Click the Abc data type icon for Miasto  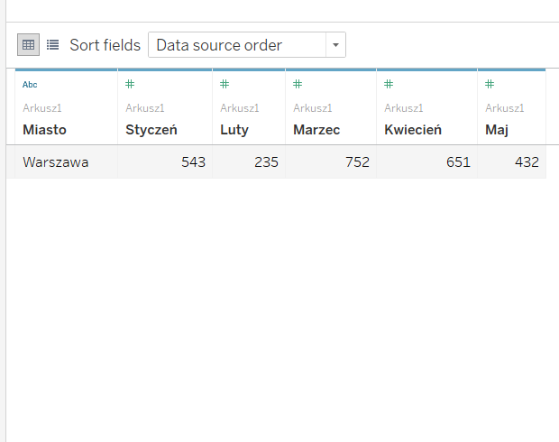point(30,85)
